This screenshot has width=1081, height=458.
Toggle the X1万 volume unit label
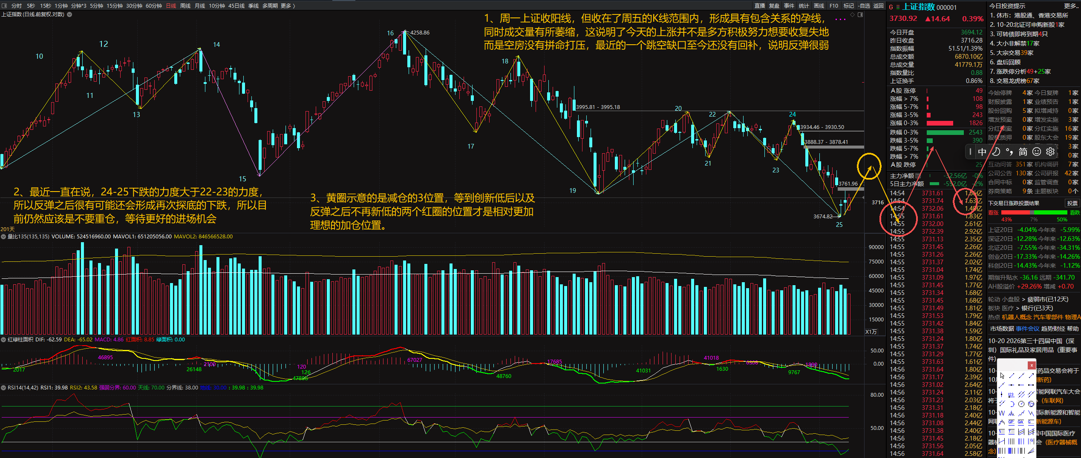[871, 332]
